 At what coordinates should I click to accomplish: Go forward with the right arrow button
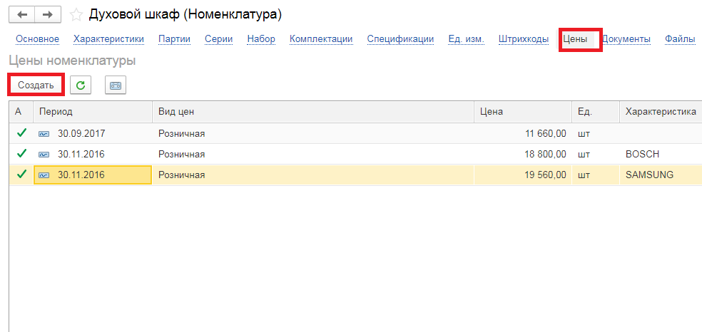[48, 15]
